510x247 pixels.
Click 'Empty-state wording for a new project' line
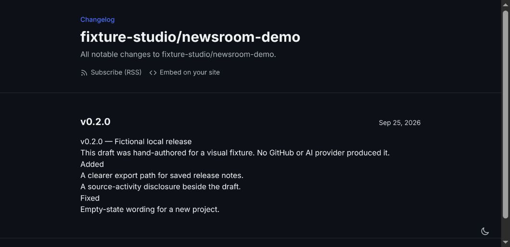[x=150, y=210]
